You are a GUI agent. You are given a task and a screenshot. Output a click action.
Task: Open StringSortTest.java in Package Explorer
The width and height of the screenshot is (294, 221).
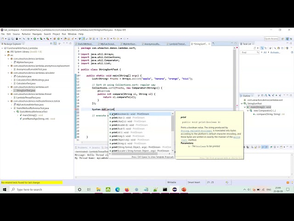pyautogui.click(x=26, y=91)
